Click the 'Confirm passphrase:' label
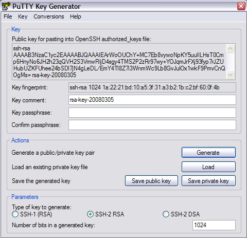 [36, 125]
